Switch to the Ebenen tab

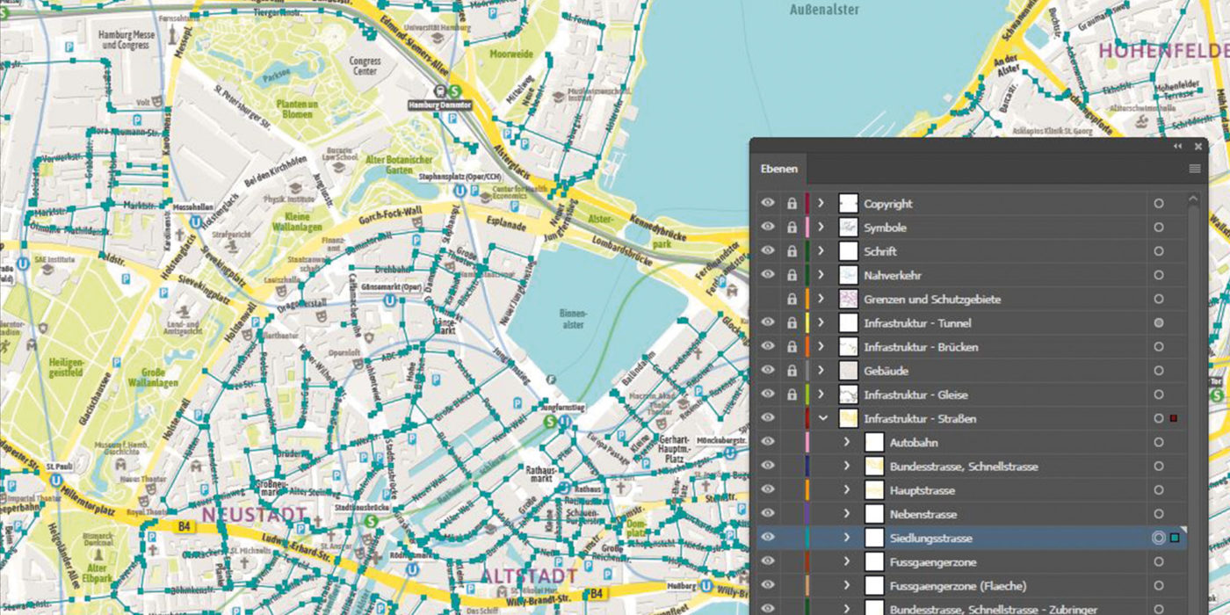[778, 168]
